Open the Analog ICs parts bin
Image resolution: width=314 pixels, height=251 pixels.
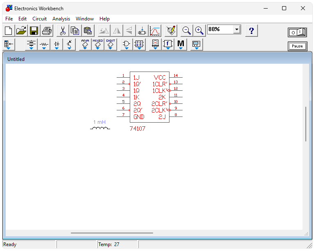coord(85,45)
